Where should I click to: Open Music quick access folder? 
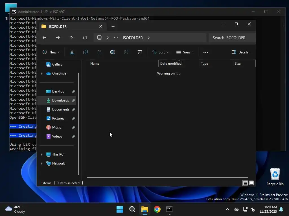56,127
